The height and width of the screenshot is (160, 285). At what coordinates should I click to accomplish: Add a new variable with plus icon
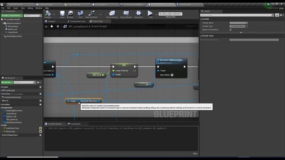(41, 105)
